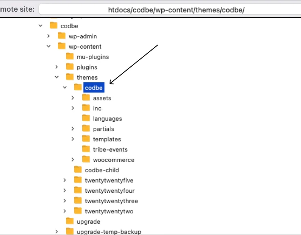Select the templates folder name
The image size is (301, 235).
point(107,139)
